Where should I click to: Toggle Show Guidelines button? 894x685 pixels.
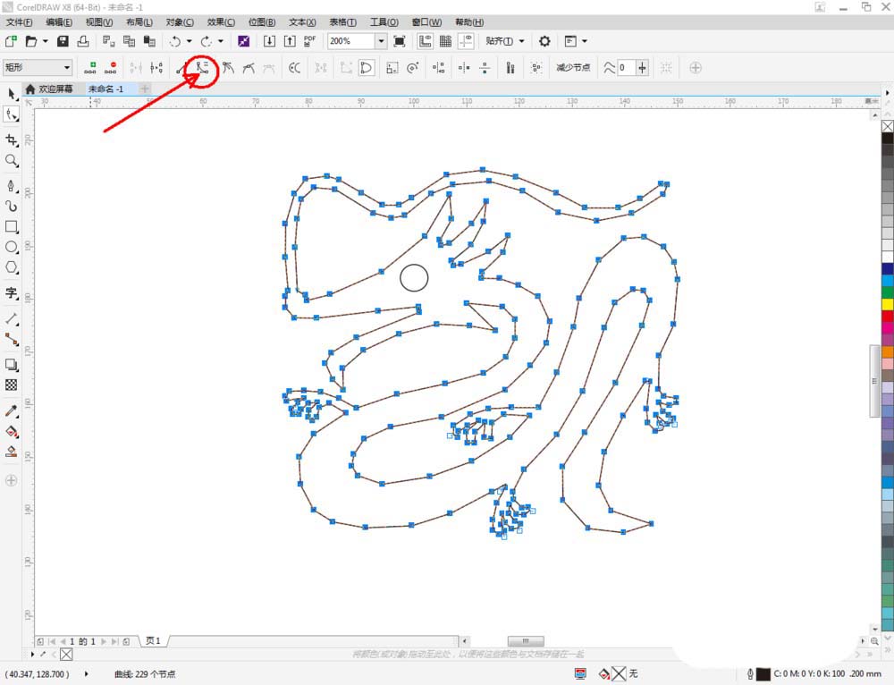coord(466,41)
